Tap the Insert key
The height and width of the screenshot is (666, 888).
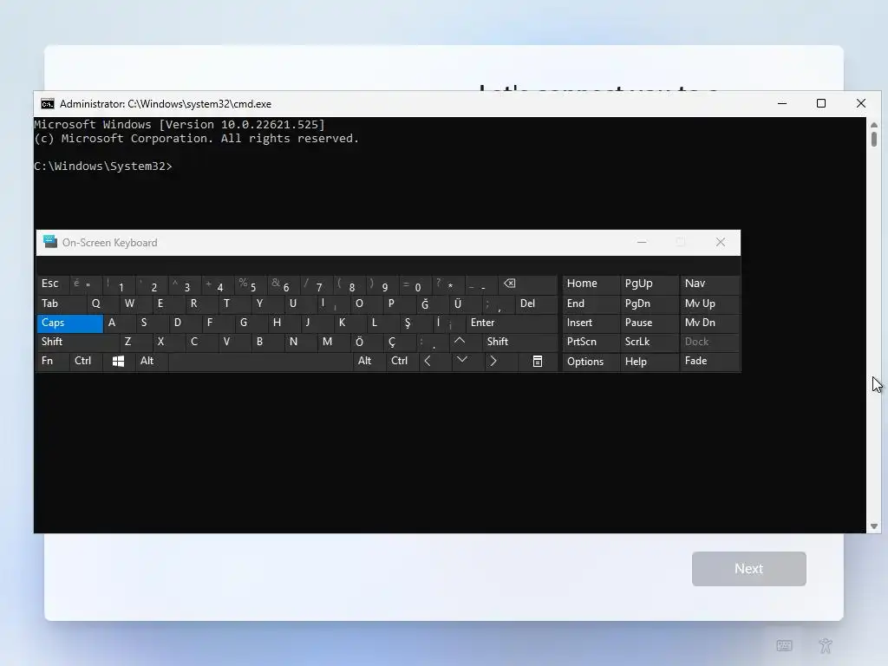[591, 323]
